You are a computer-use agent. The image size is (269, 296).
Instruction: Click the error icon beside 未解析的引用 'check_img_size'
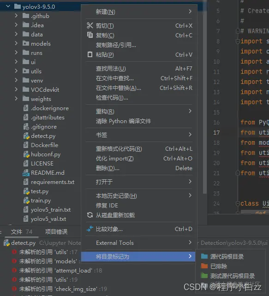pyautogui.click(x=14, y=289)
